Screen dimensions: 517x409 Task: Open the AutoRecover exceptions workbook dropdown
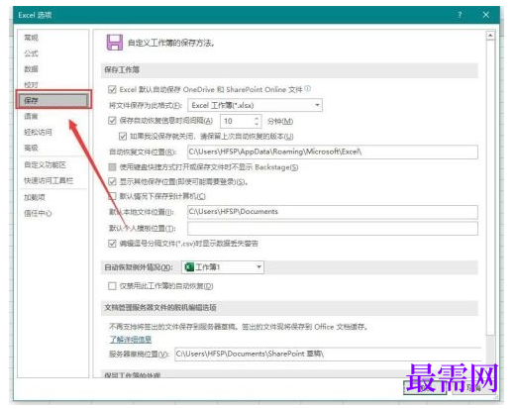[223, 267]
